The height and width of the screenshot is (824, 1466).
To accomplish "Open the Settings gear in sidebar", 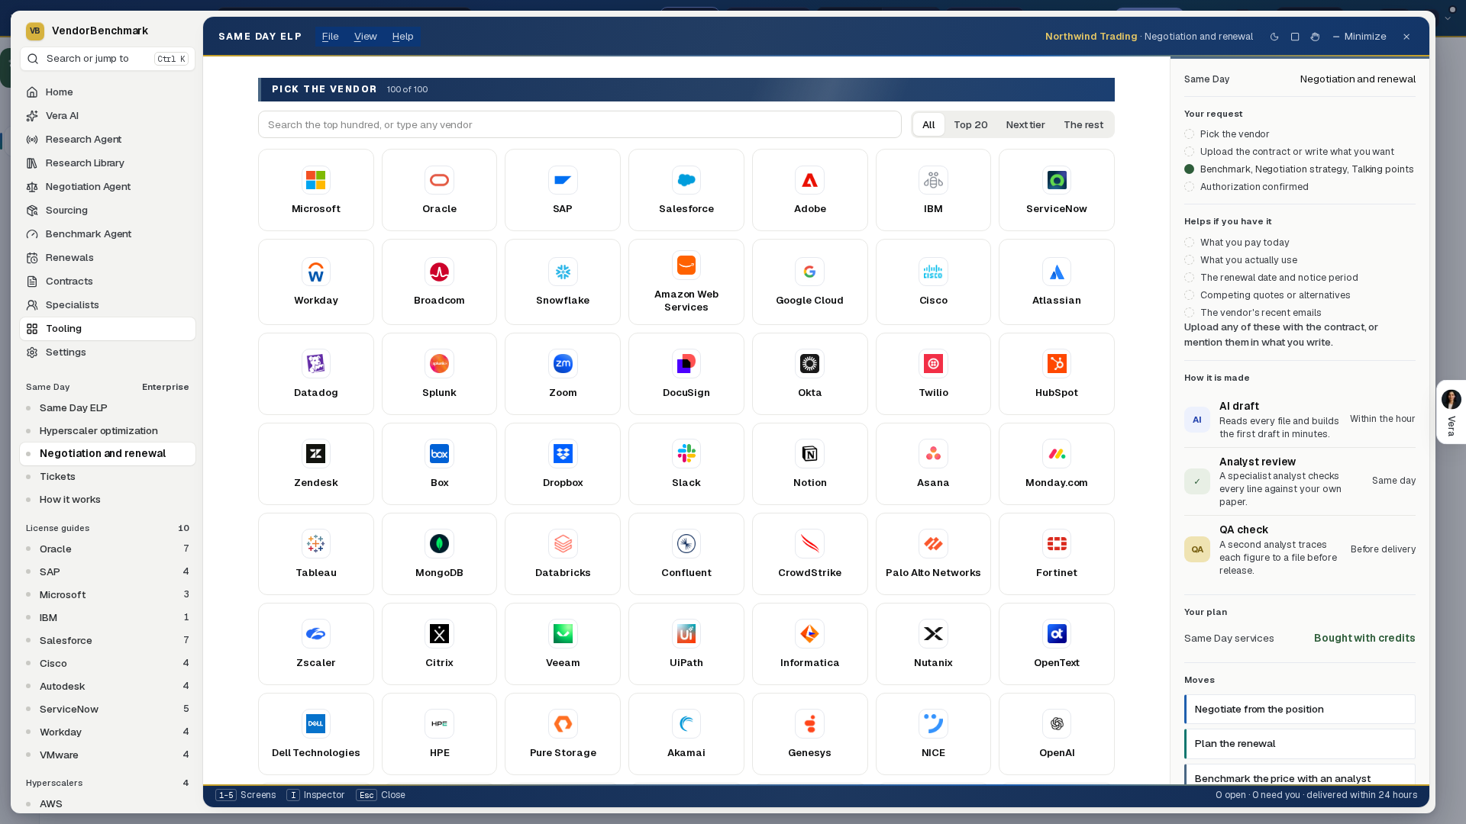I will click(32, 352).
